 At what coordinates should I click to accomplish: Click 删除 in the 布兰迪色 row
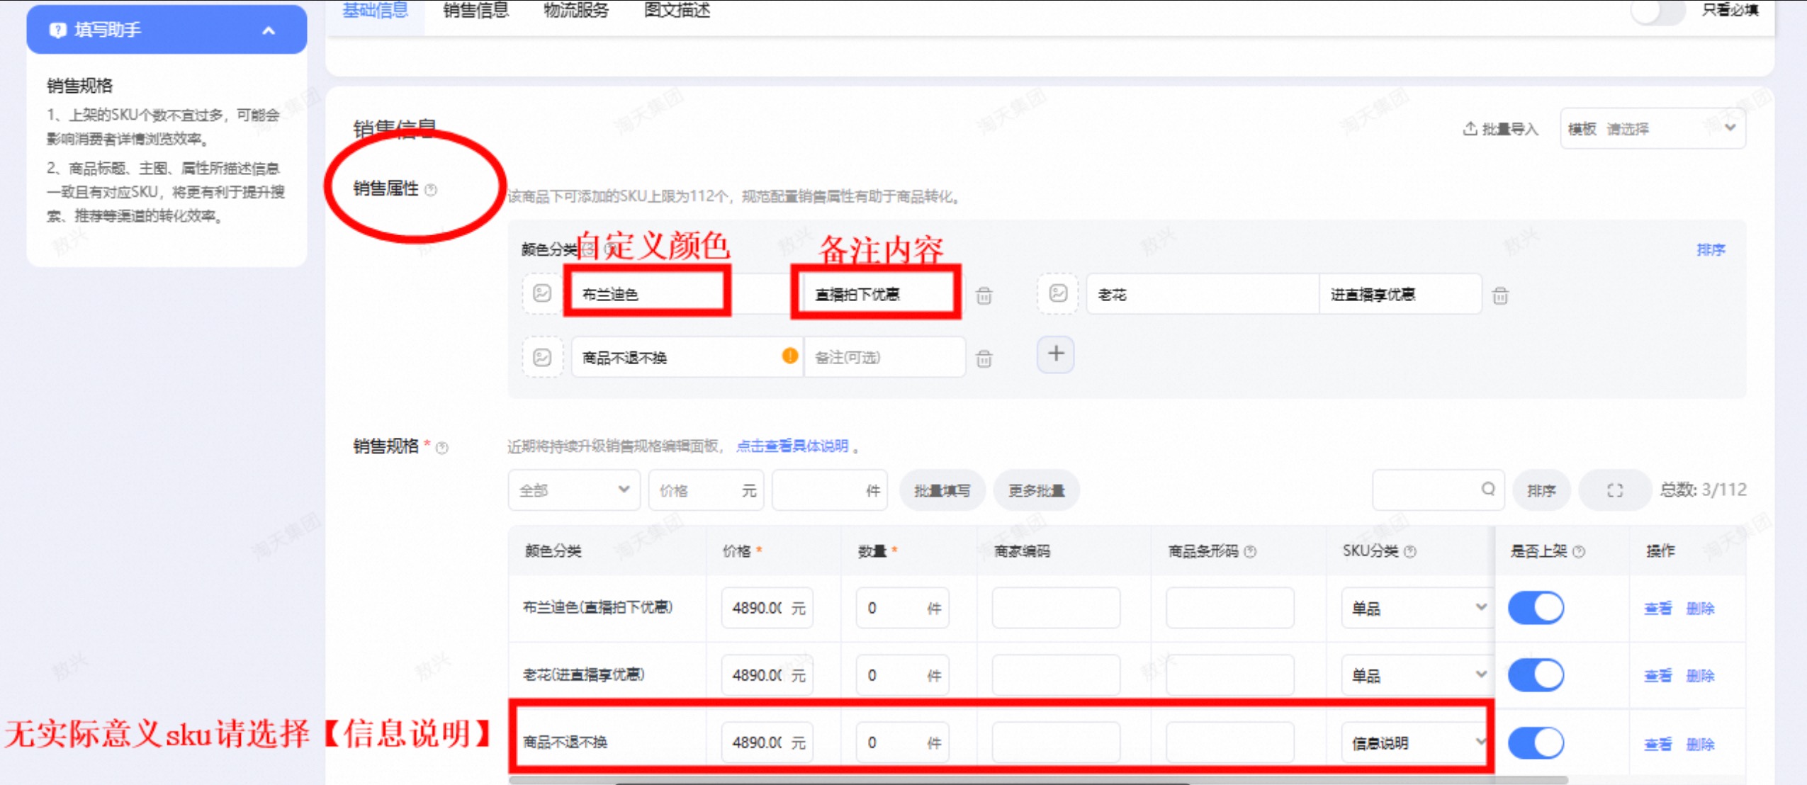click(x=1700, y=608)
